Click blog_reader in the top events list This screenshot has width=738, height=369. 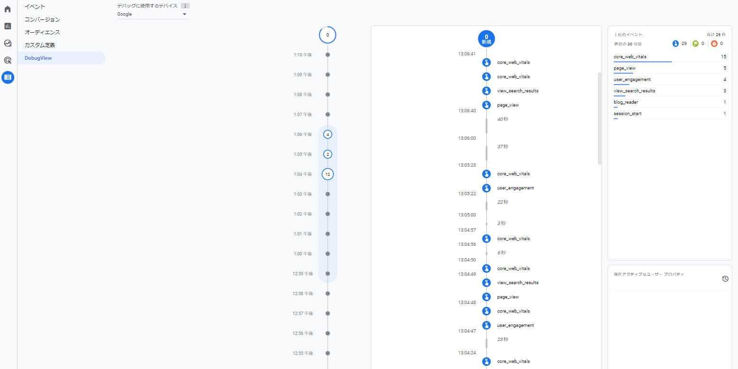pos(626,102)
